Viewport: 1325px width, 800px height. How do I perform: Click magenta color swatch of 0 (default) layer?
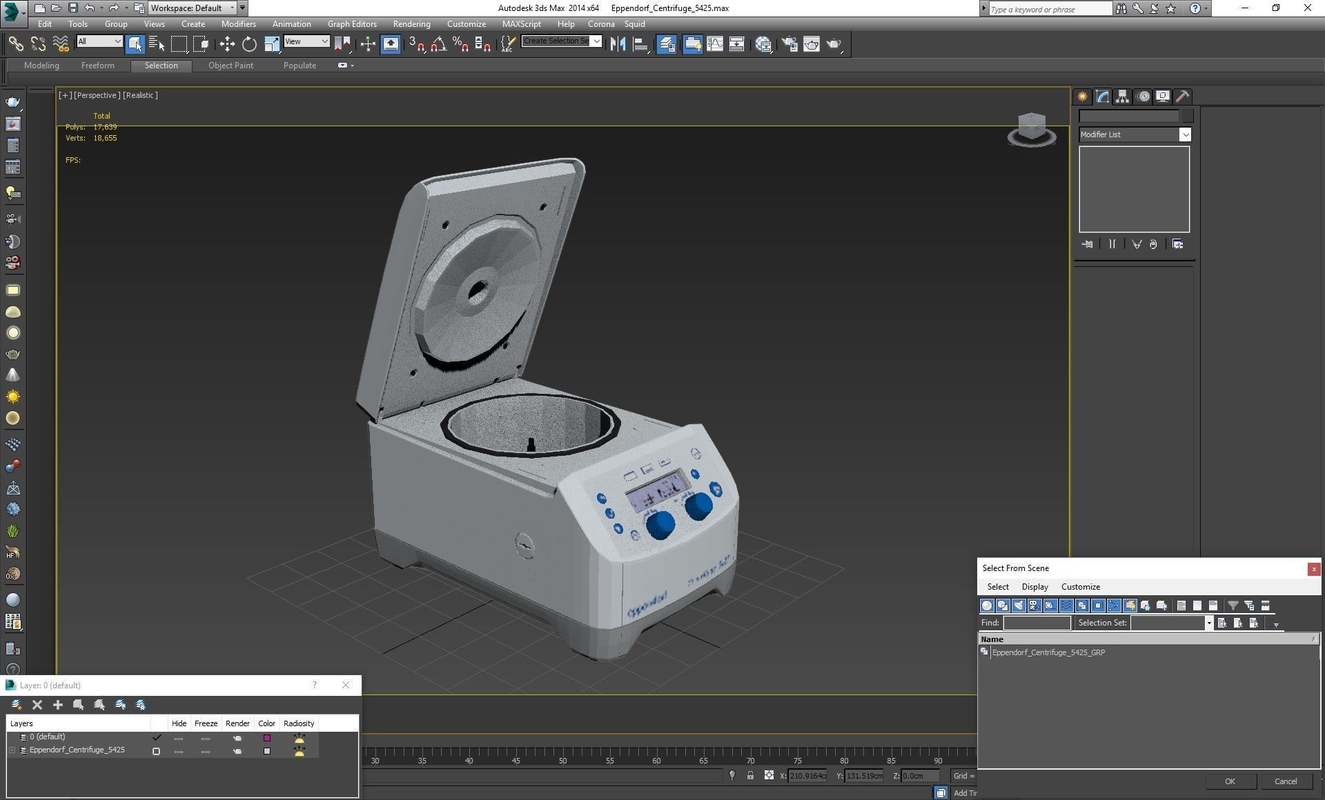(x=267, y=738)
